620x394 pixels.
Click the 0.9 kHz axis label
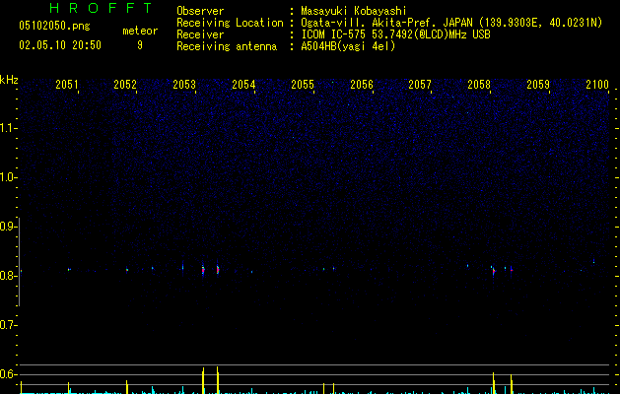tap(8, 227)
